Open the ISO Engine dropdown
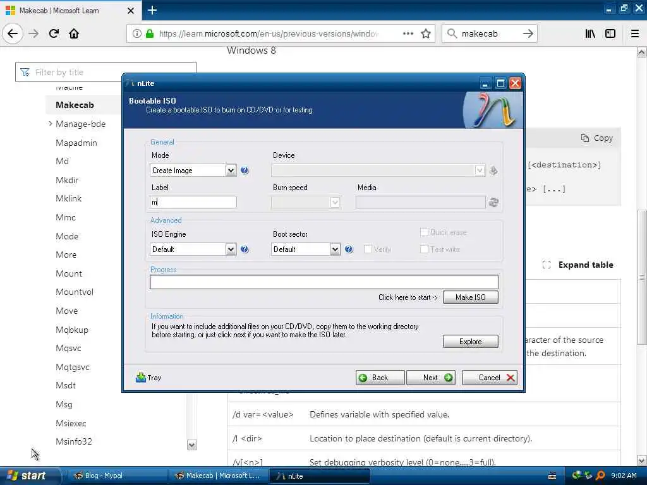The height and width of the screenshot is (485, 647). (x=231, y=249)
